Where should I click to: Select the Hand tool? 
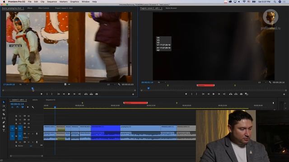tap(4, 126)
